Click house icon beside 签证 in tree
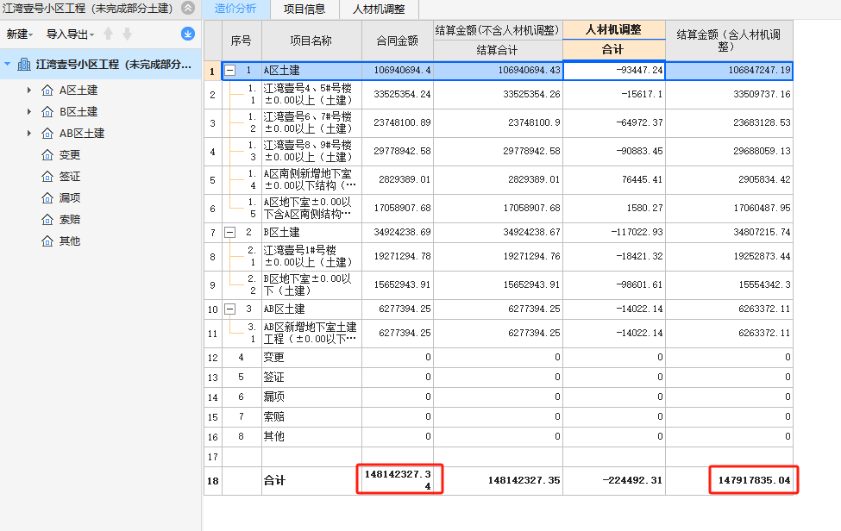Image resolution: width=841 pixels, height=531 pixels. tap(47, 177)
